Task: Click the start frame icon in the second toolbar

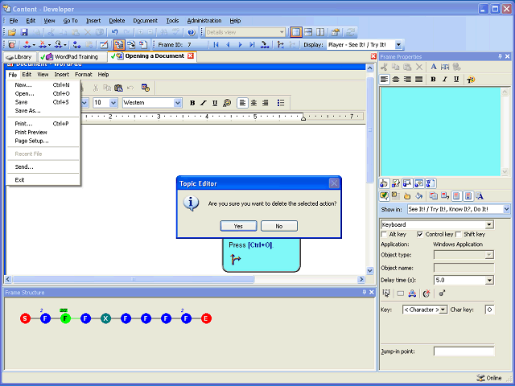Action: [12, 45]
